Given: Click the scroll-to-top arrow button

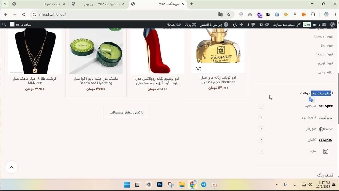Looking at the screenshot, I should pos(11,167).
